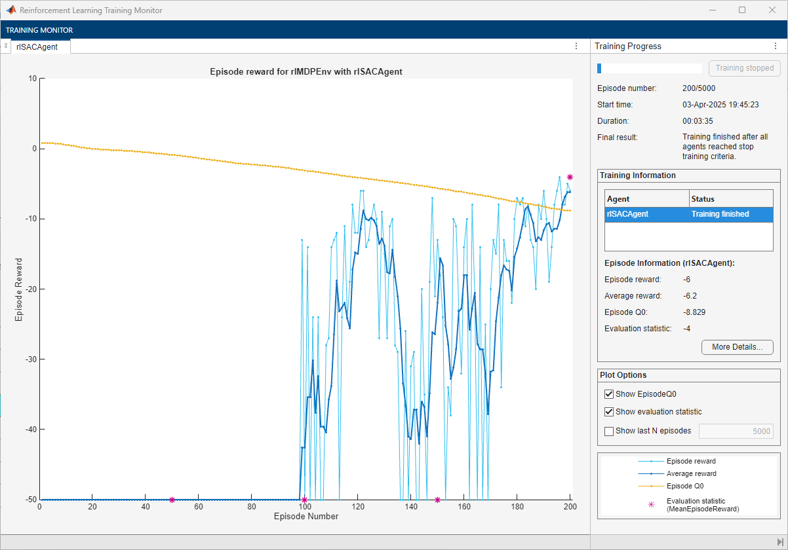Click the Average reward legend line marker
788x550 pixels.
click(650, 473)
